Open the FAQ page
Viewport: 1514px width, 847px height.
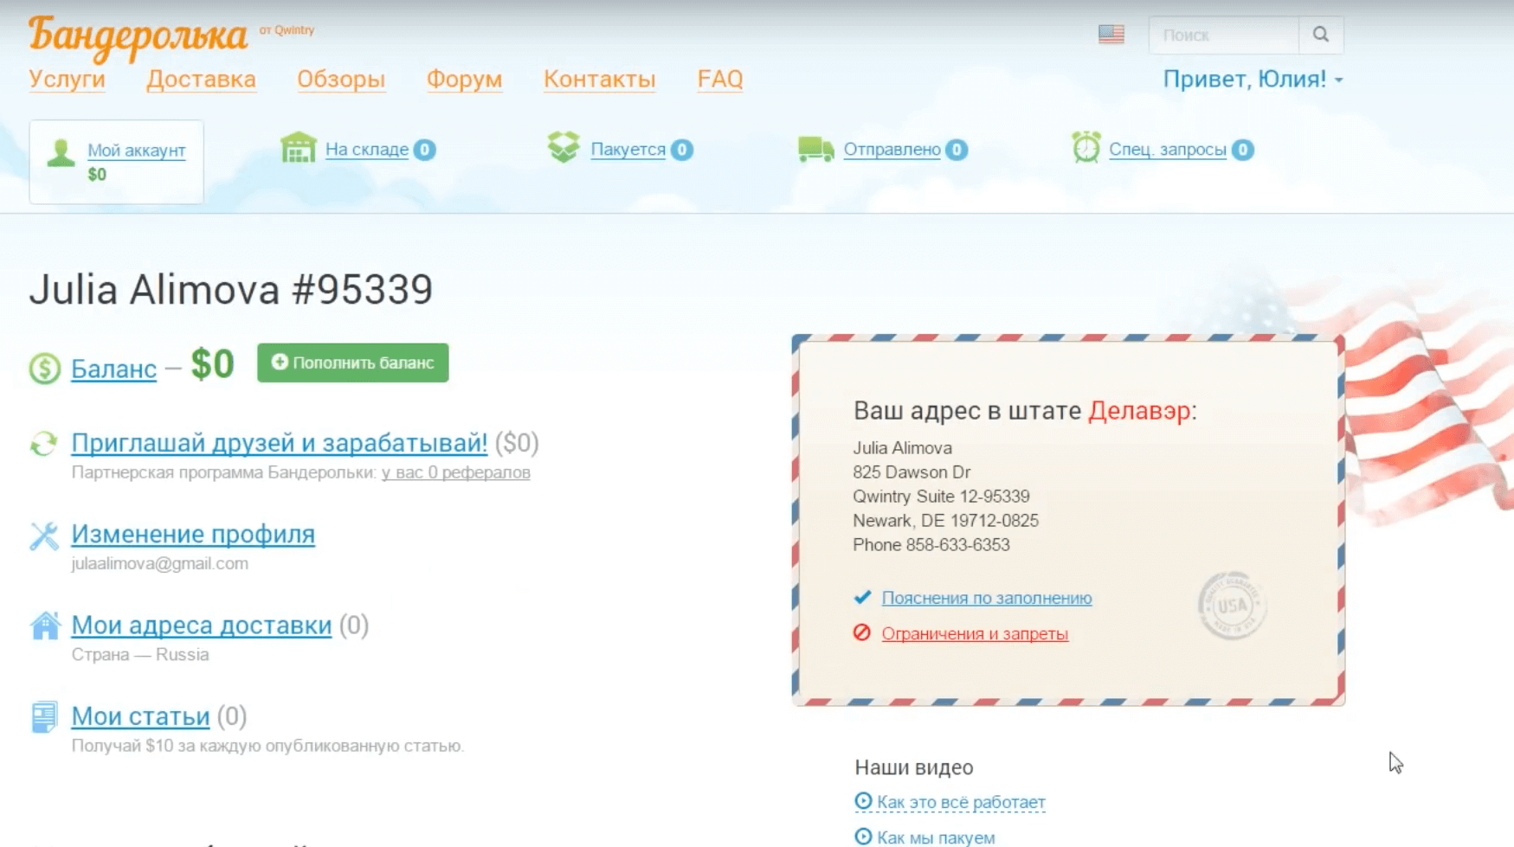719,80
